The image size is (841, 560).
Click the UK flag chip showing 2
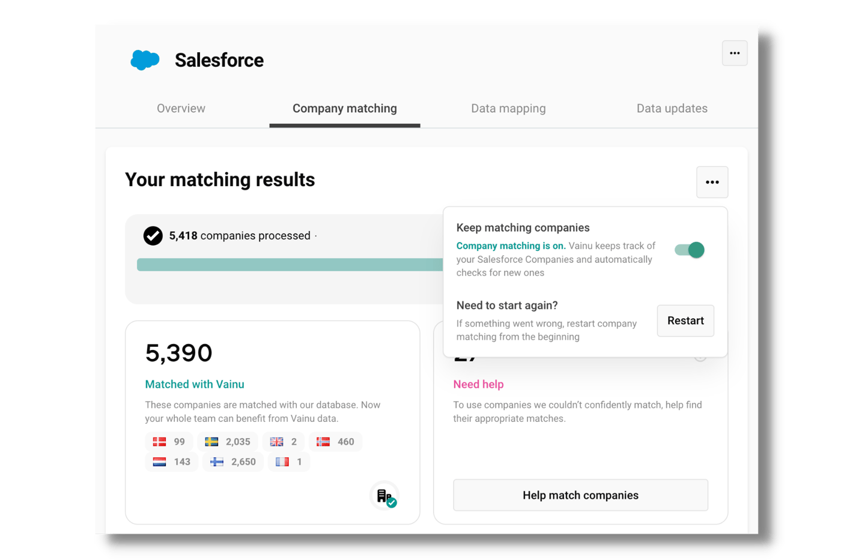[283, 442]
